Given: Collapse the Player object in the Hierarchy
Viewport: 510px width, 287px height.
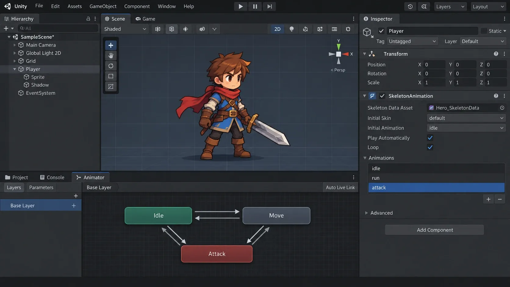Looking at the screenshot, I should point(15,69).
